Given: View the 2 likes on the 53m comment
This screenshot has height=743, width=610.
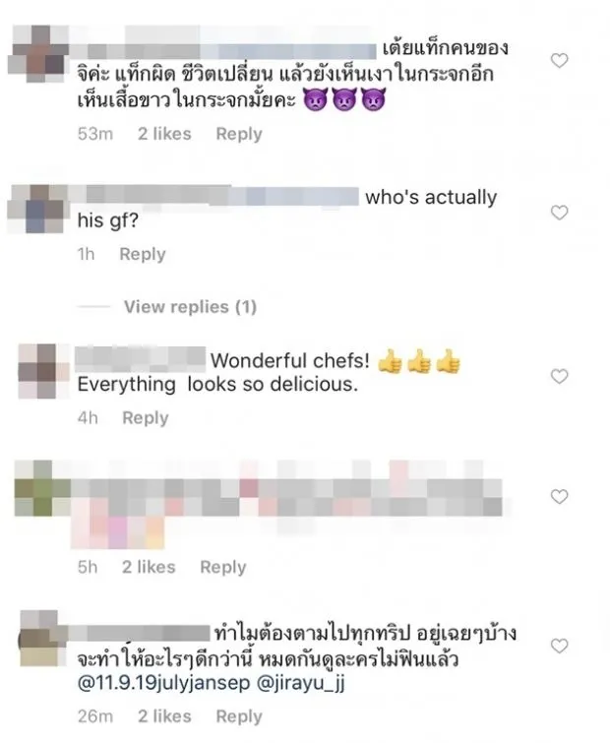Looking at the screenshot, I should 164,134.
